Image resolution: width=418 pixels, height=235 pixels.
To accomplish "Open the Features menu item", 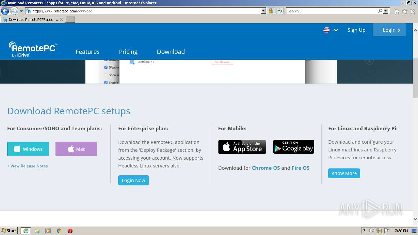I will [88, 52].
